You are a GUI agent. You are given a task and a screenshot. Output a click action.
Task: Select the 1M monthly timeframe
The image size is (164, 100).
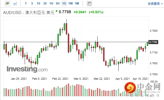tap(77, 4)
